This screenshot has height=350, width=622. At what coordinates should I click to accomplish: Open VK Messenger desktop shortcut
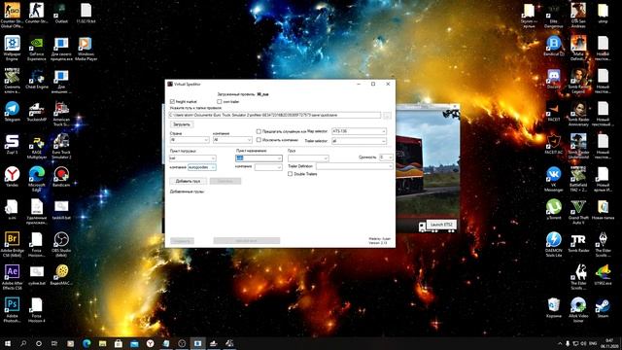(x=554, y=179)
